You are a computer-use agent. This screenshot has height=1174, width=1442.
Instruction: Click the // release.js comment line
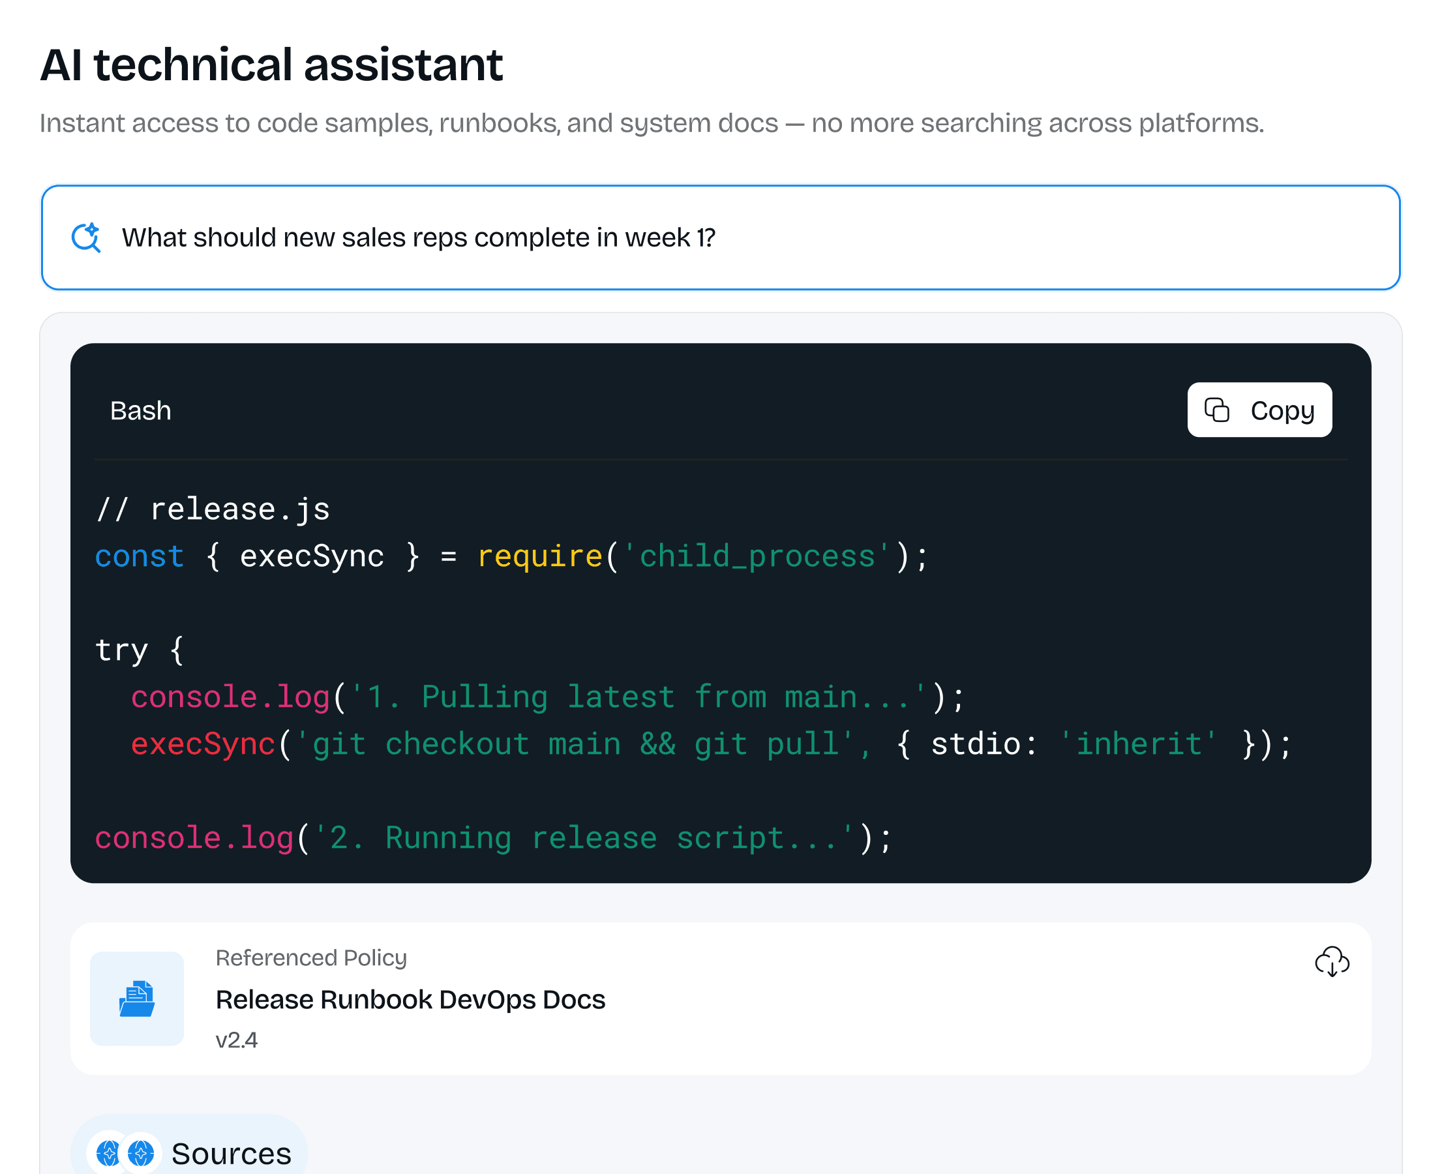[212, 509]
